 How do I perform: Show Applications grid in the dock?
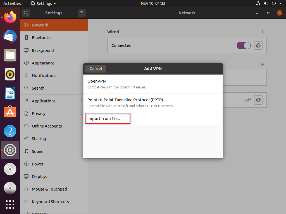(10, 204)
